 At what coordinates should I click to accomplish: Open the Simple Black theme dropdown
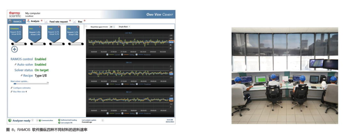124,27
